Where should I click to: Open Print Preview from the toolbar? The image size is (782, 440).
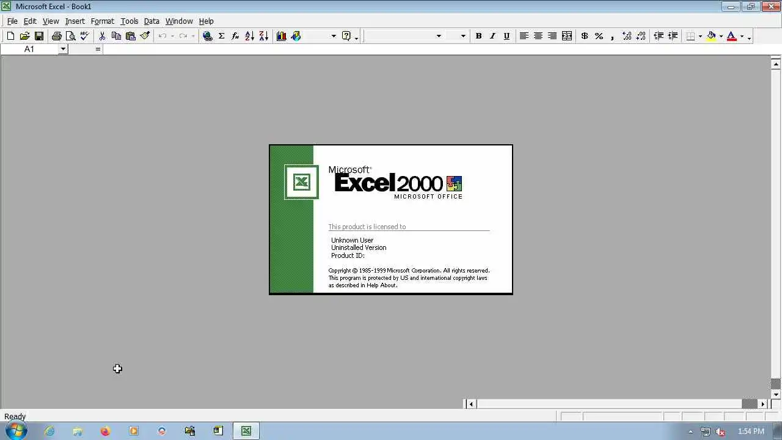coord(71,36)
